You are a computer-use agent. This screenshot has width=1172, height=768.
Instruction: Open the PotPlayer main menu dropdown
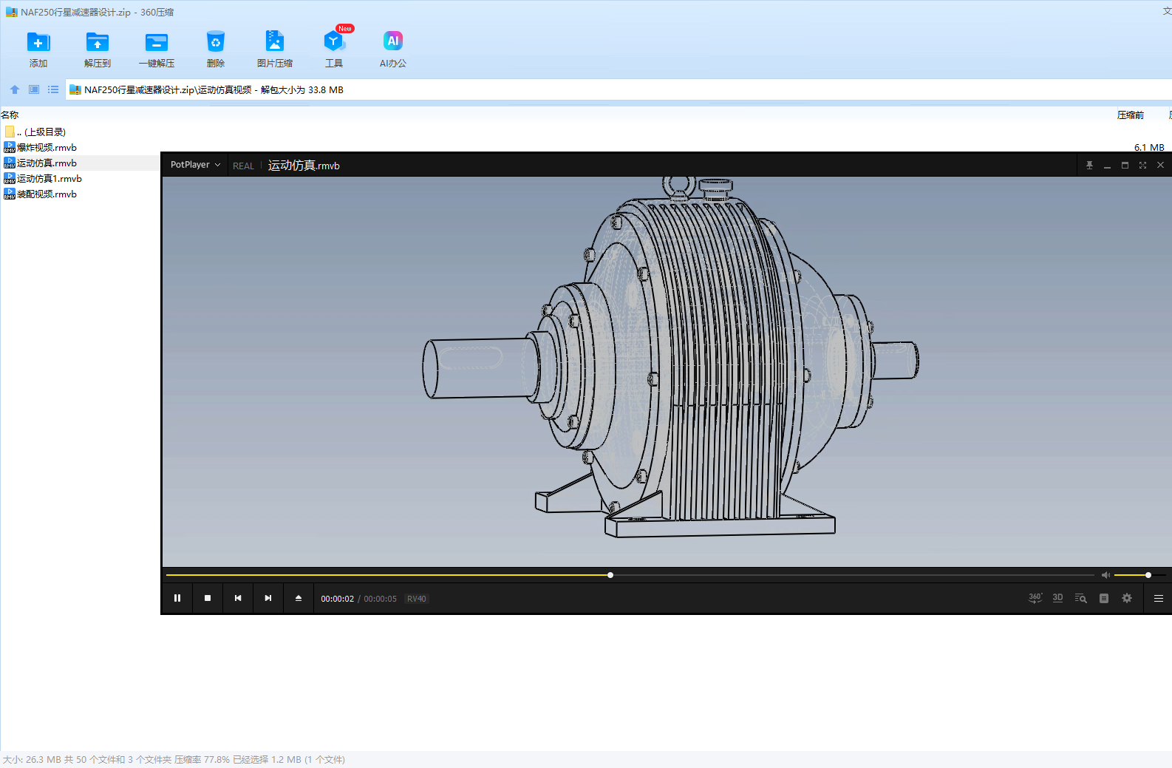[x=195, y=165]
